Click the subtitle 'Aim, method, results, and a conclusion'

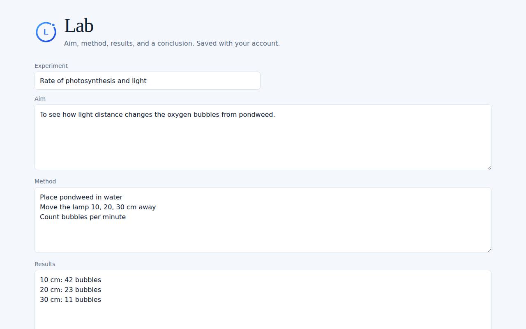[129, 43]
